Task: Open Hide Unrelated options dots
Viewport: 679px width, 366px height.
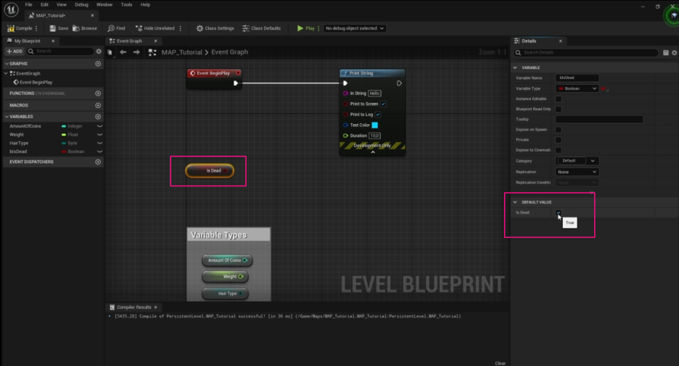Action: coord(181,28)
